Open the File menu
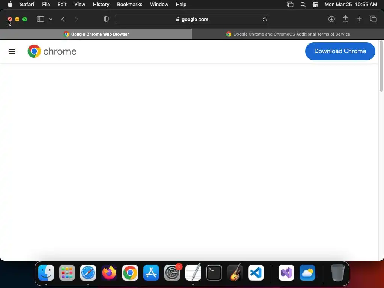 [46, 4]
